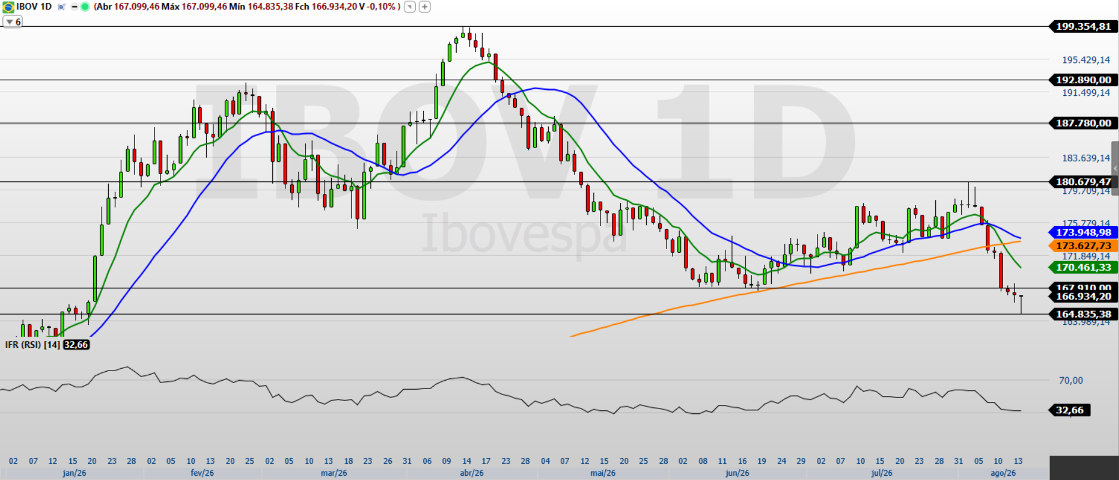The width and height of the screenshot is (1119, 480).
Task: Click the mar/26 month label
Action: [x=334, y=473]
